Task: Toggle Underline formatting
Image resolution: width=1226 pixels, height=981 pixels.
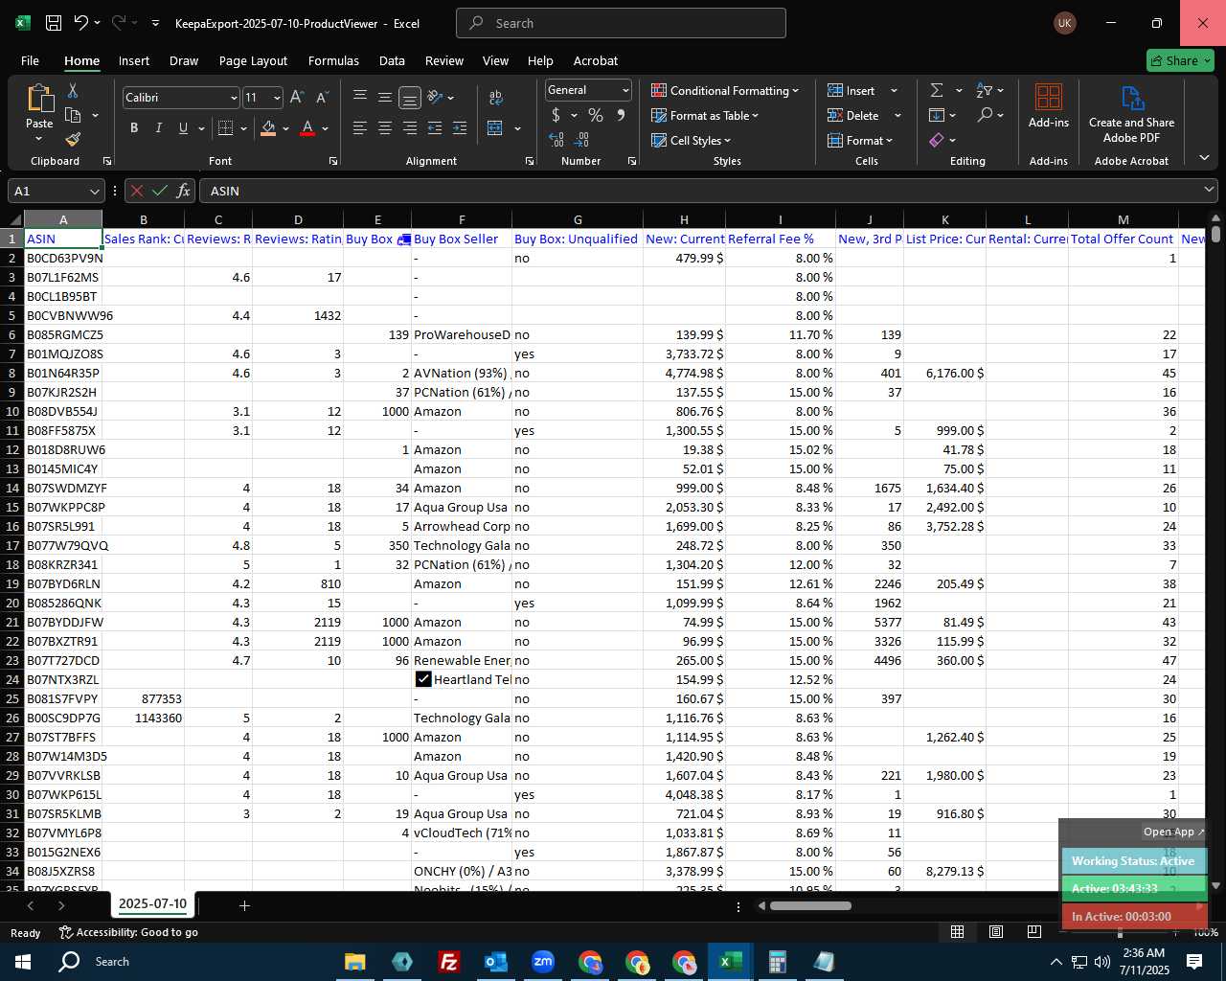Action: point(183,128)
